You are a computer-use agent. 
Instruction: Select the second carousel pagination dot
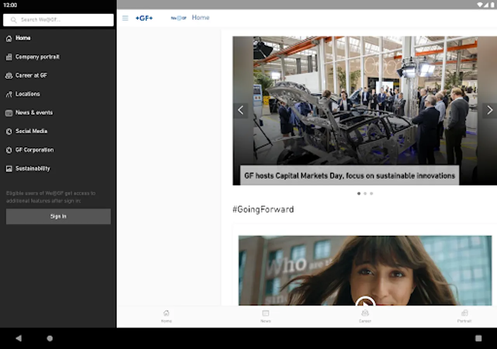point(365,194)
